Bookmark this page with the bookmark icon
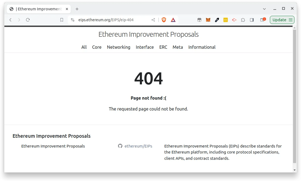Screen dimensions: 301x181 coord(62,20)
